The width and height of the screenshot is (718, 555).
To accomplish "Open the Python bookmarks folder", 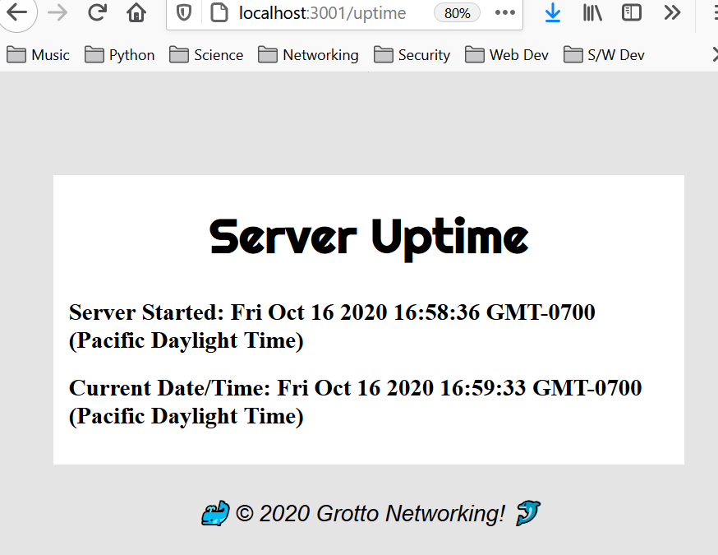I will (x=119, y=55).
